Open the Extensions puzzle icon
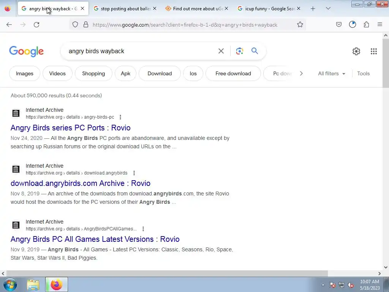The image size is (389, 292). coord(366,25)
